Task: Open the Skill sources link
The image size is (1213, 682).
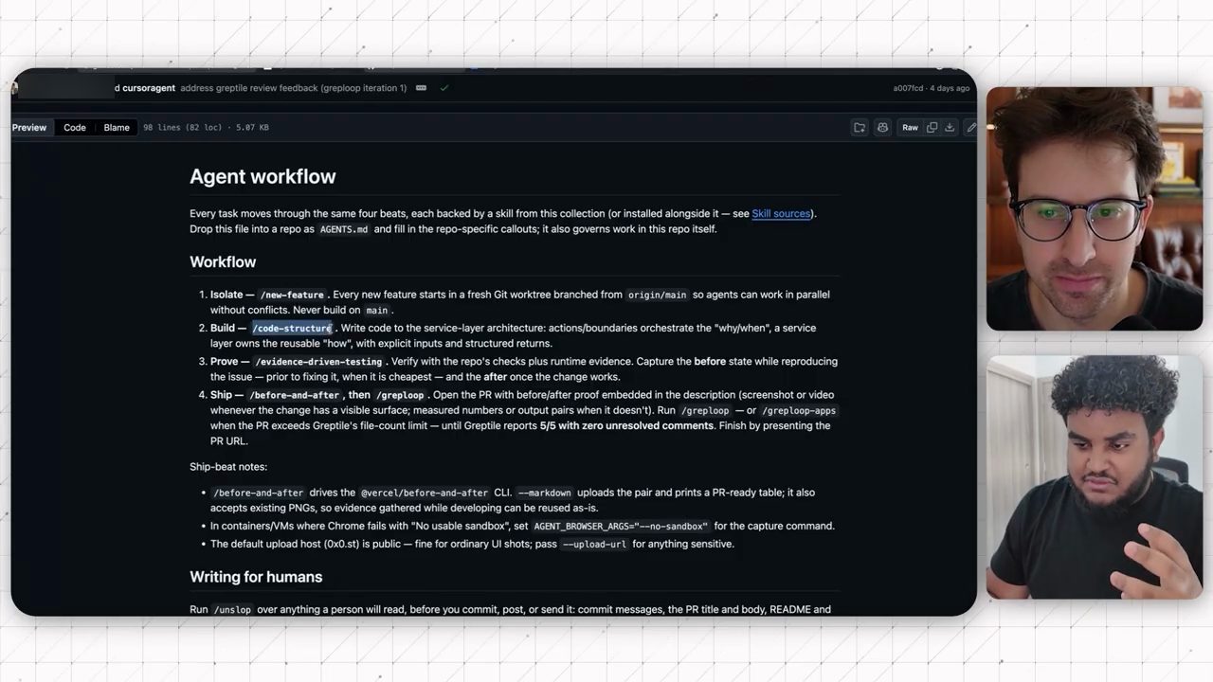Action: 781,213
